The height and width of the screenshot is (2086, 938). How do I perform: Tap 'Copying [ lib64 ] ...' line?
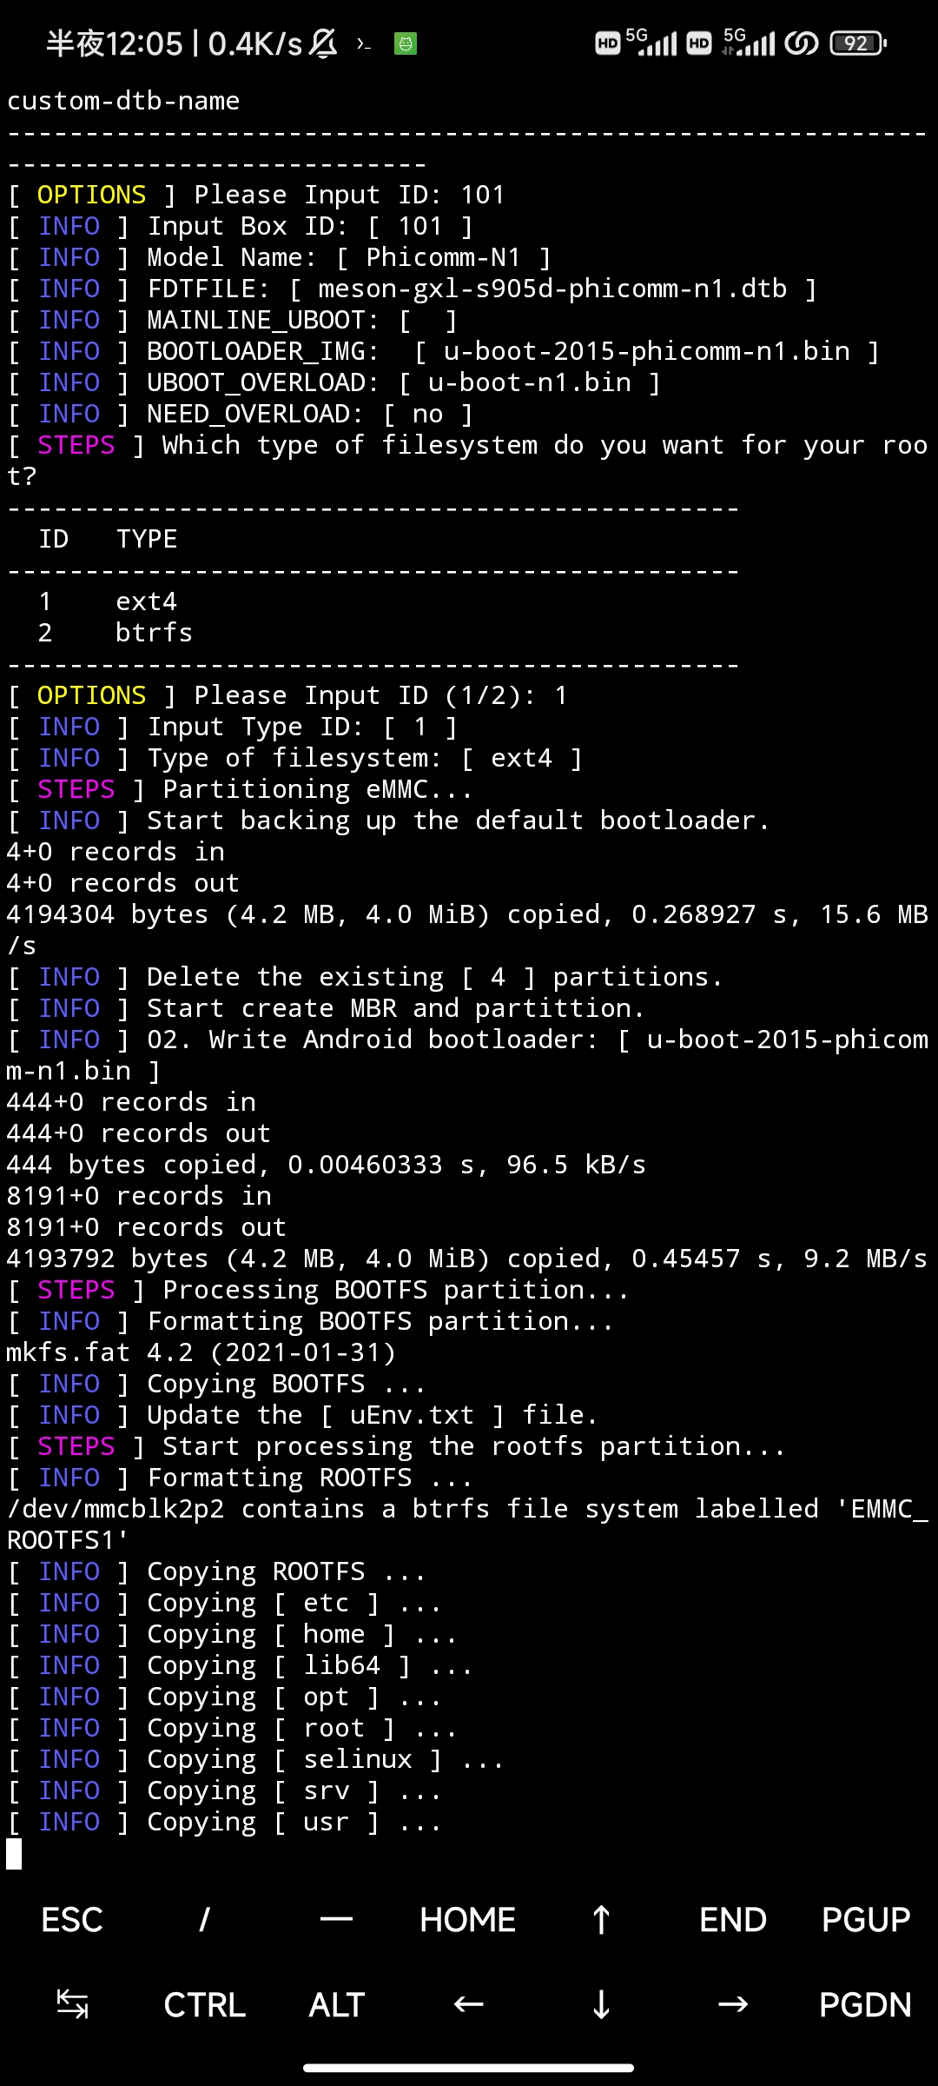tap(241, 1665)
